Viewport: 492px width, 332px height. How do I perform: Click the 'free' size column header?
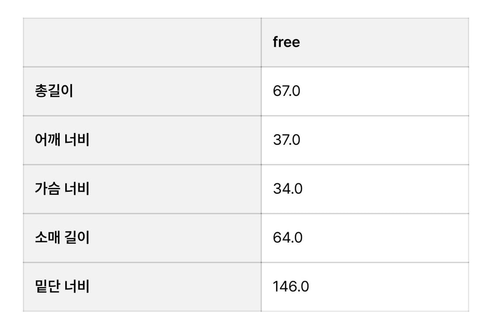[286, 42]
